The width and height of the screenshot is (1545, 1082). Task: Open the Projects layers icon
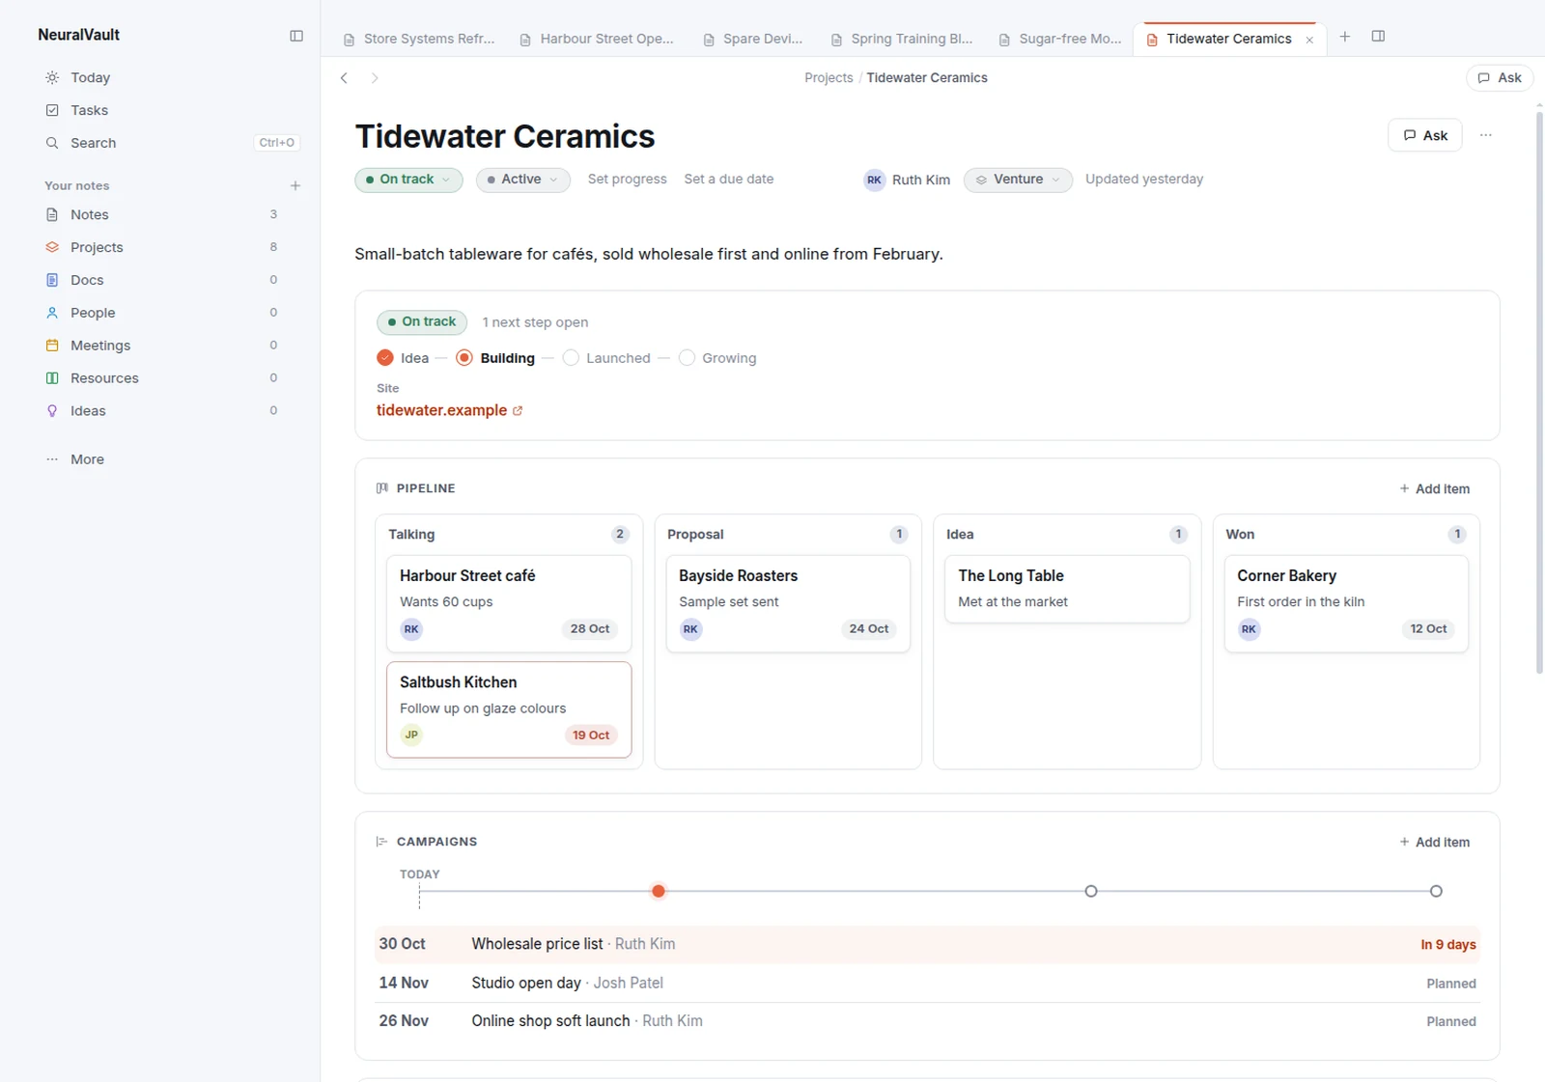52,247
